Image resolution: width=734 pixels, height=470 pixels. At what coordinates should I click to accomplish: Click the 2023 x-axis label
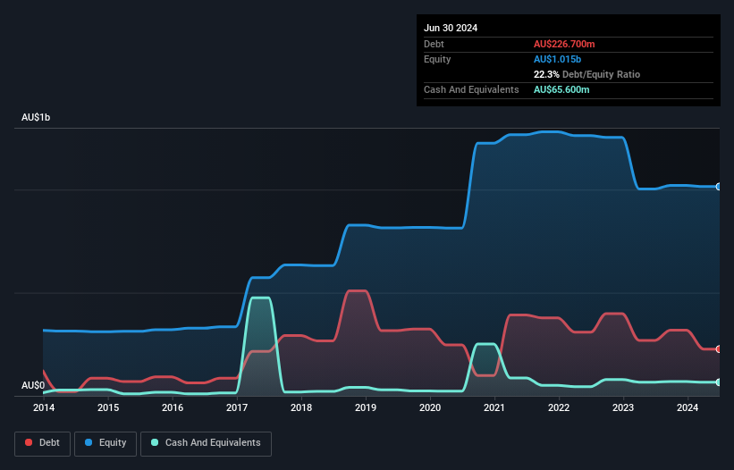coord(623,407)
